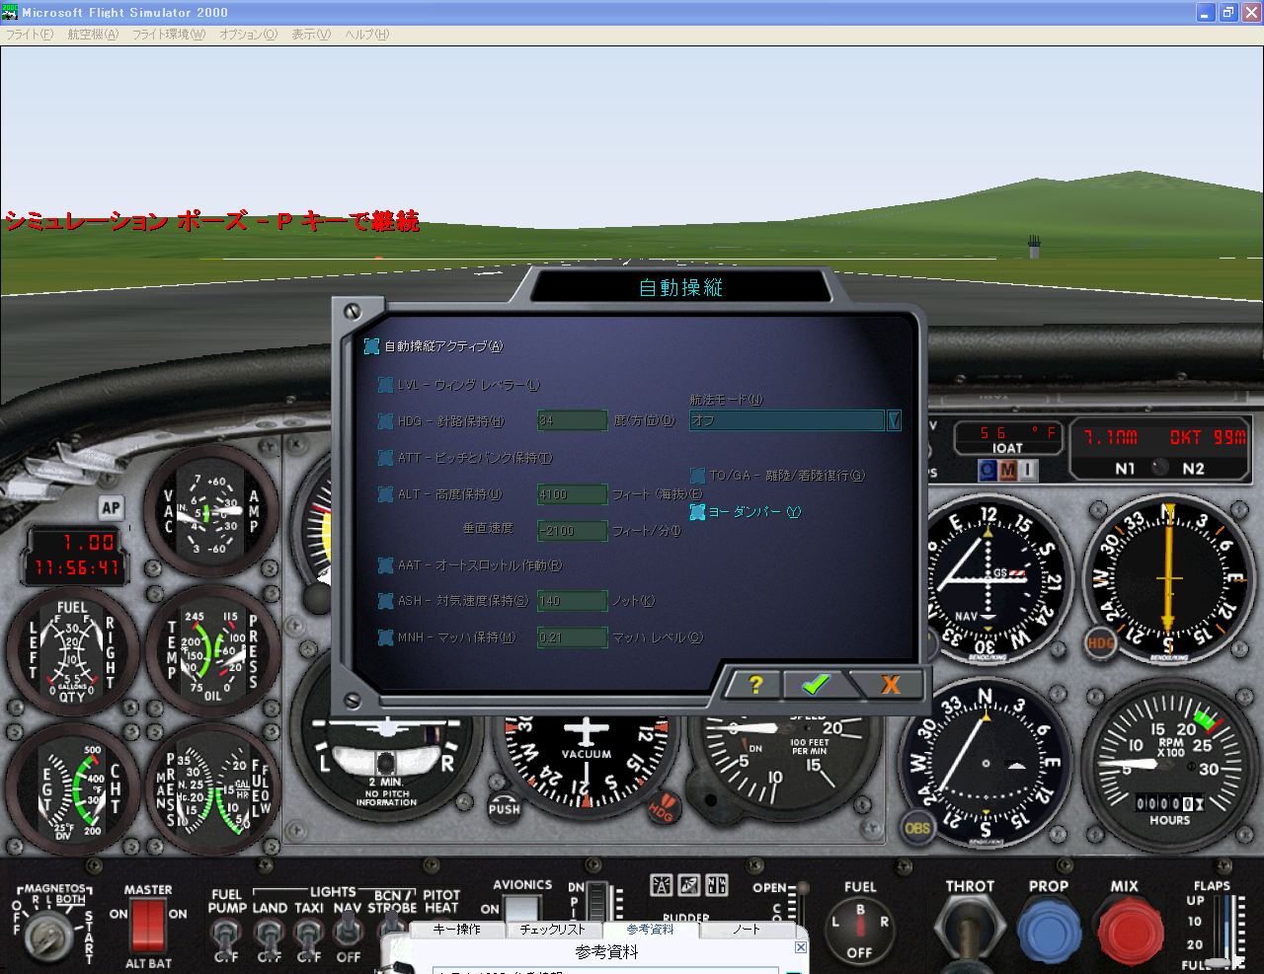Enable the ASH 対気速度保持 checkbox

(x=386, y=601)
